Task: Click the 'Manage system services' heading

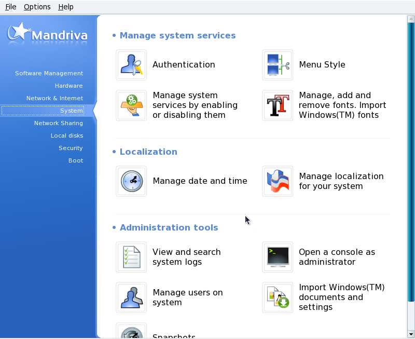Action: pos(177,35)
